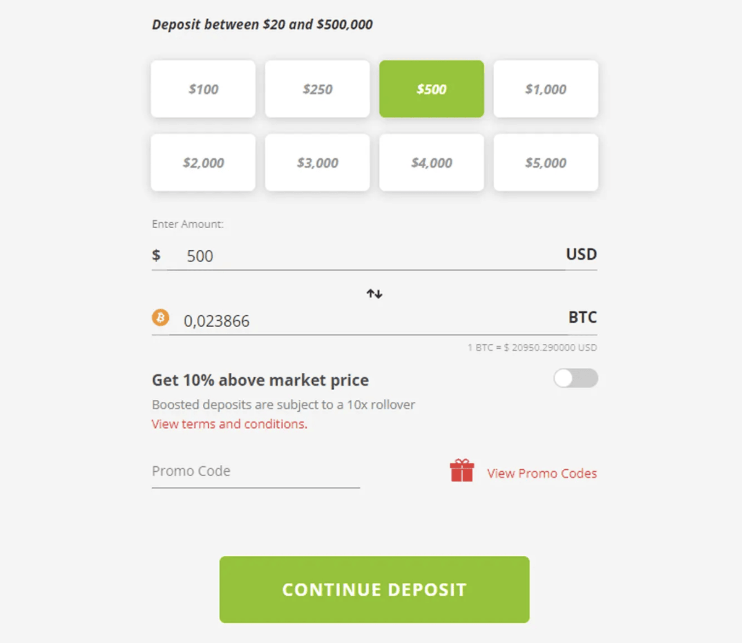Image resolution: width=742 pixels, height=643 pixels.
Task: Select the $100 deposit preset
Action: pyautogui.click(x=203, y=88)
